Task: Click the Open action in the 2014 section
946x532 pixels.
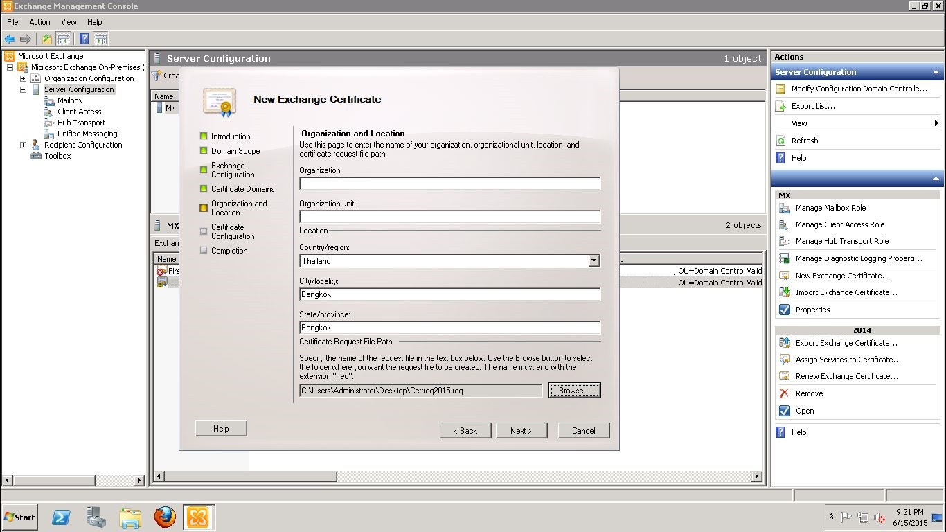Action: tap(805, 411)
